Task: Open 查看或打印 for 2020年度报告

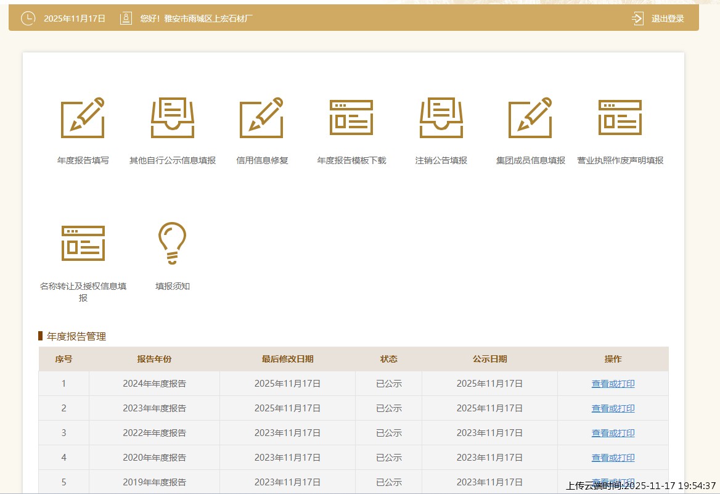Action: 613,458
